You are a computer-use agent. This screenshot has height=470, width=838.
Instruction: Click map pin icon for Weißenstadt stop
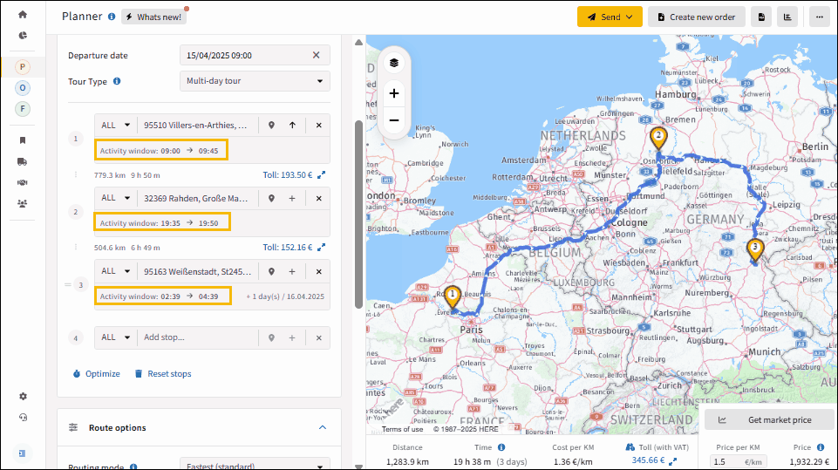point(271,272)
